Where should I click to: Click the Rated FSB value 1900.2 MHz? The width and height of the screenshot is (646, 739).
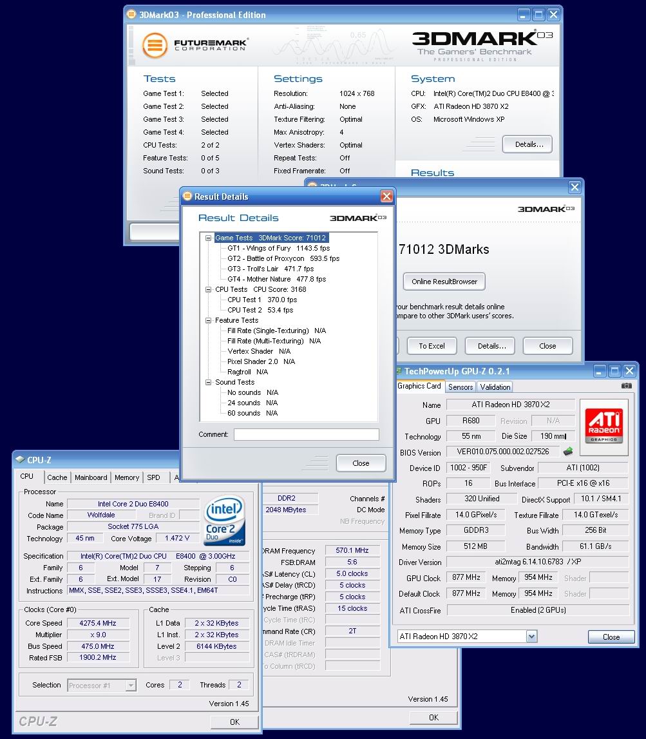coord(98,657)
